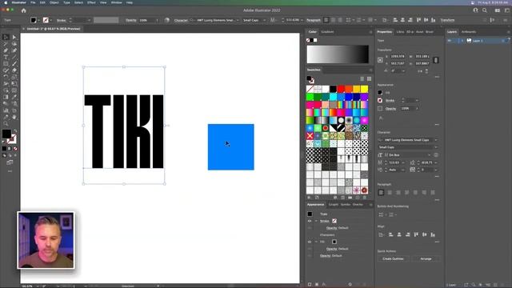Swap fill and stroke in toolbar
512x288 pixels.
tap(14, 131)
